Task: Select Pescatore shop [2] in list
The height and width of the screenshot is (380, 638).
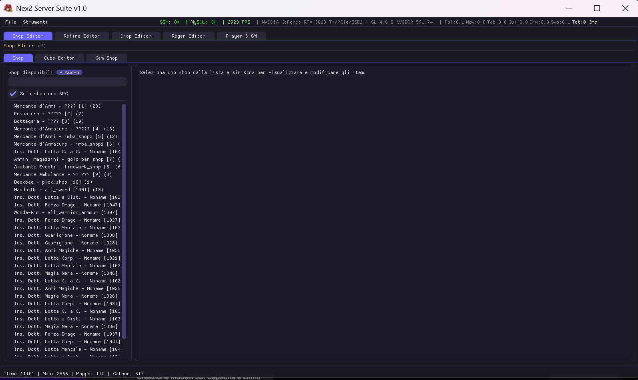Action: coord(48,114)
